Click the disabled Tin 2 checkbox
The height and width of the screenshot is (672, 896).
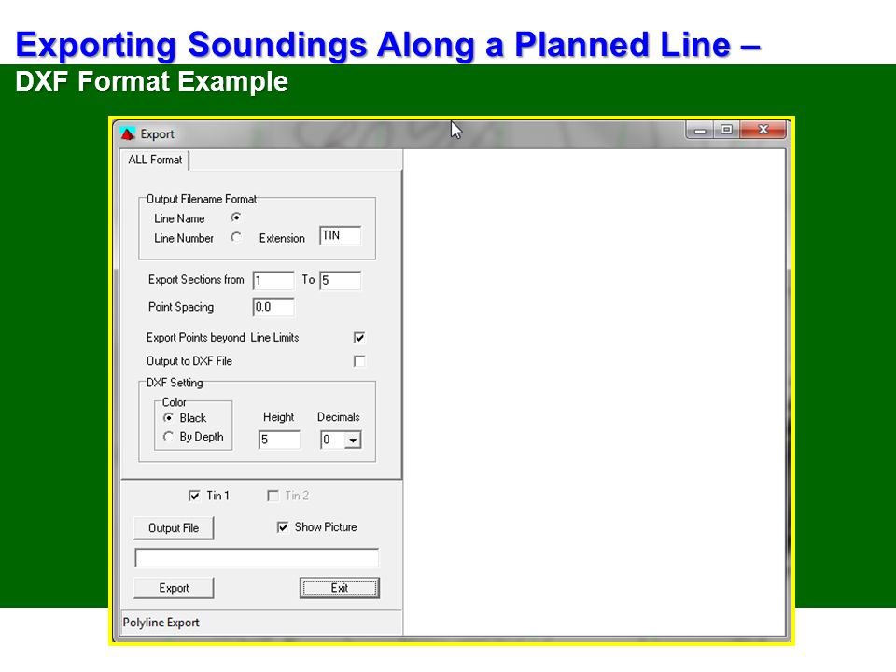pyautogui.click(x=273, y=496)
